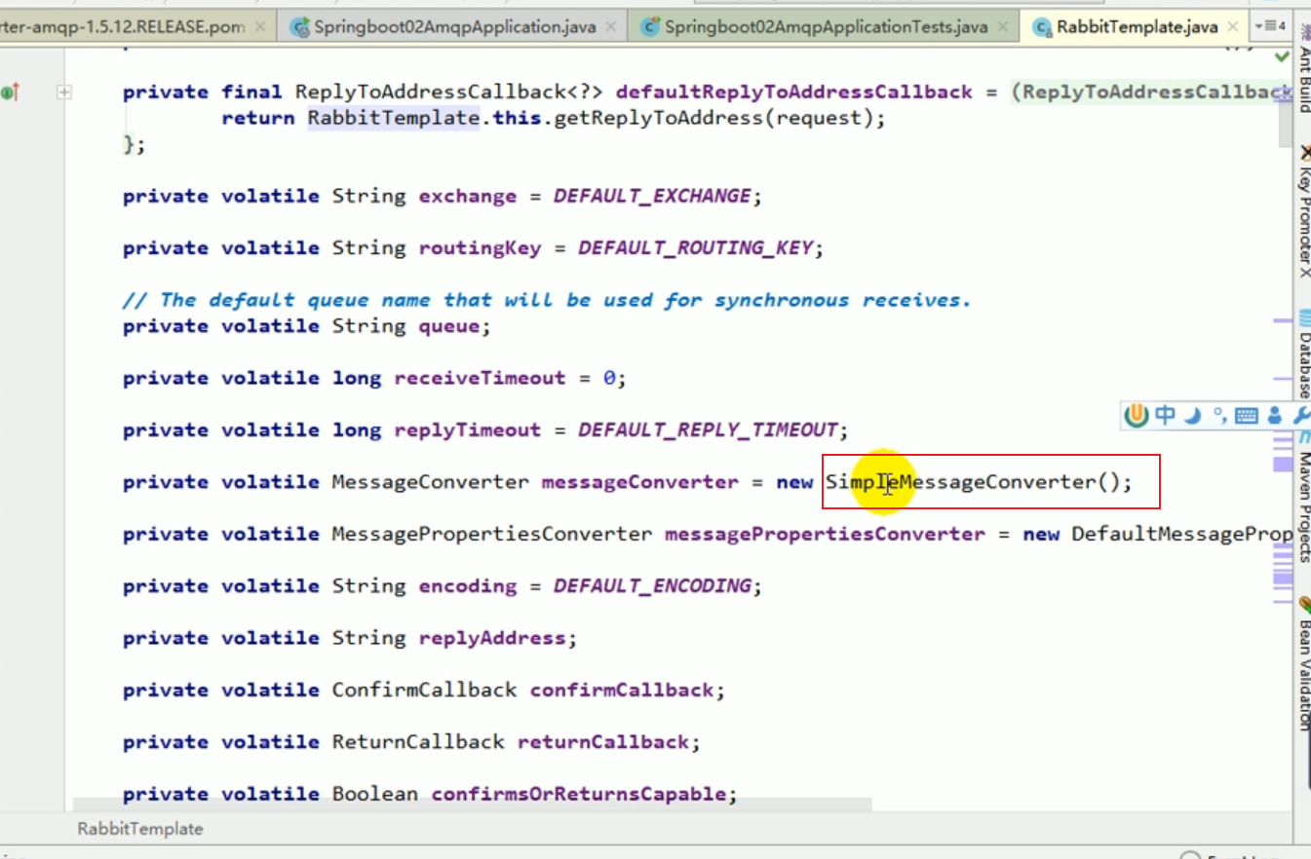Click the green inspection checkmark indicator
This screenshot has height=859, width=1311.
click(x=1282, y=58)
